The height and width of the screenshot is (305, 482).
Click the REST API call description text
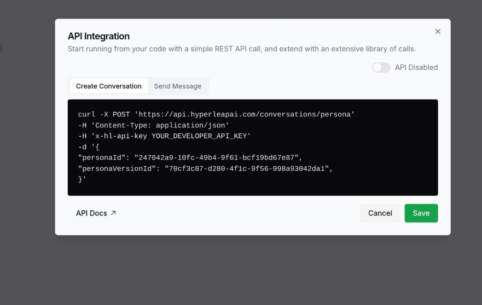click(x=242, y=49)
